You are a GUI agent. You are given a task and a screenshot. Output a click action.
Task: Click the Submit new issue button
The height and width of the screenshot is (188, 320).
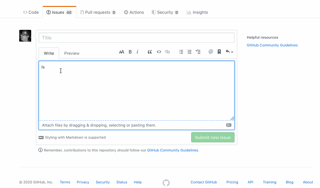213,137
